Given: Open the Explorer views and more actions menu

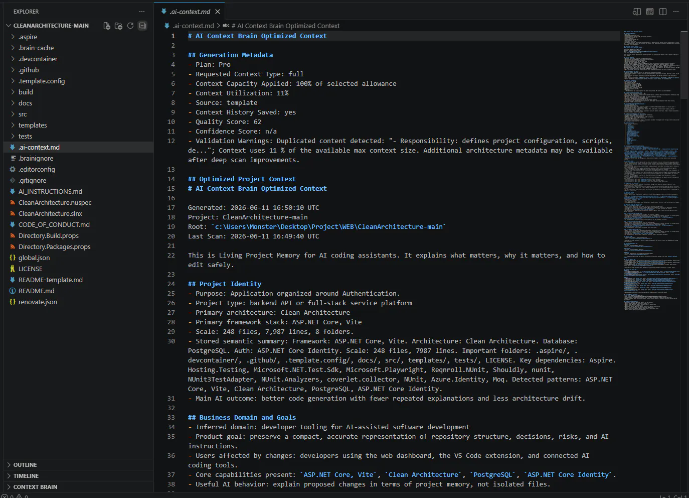Looking at the screenshot, I should point(142,12).
